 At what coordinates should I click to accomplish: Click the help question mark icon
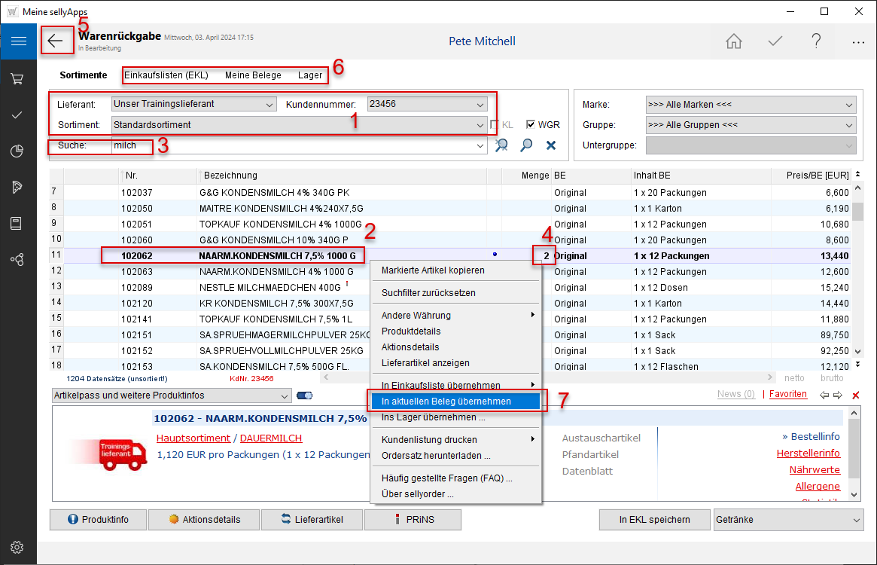tap(816, 41)
